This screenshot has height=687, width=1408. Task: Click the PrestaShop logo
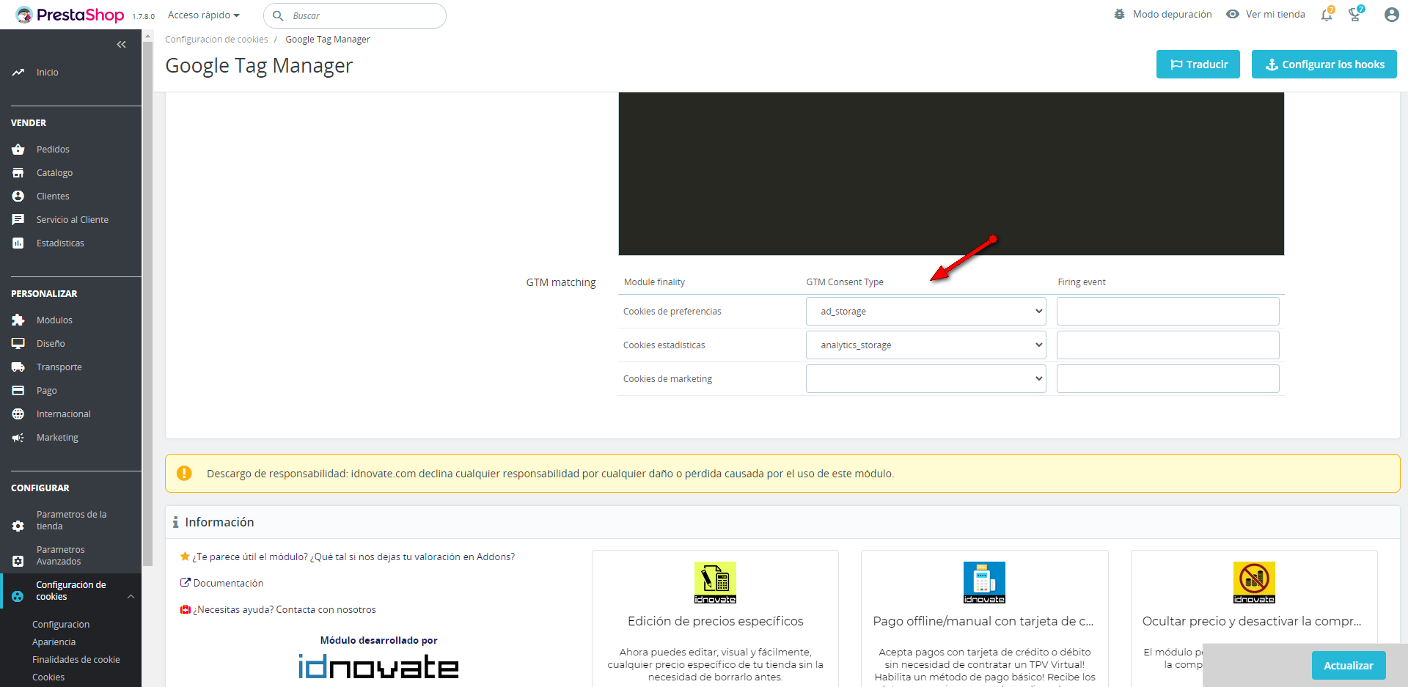click(70, 15)
